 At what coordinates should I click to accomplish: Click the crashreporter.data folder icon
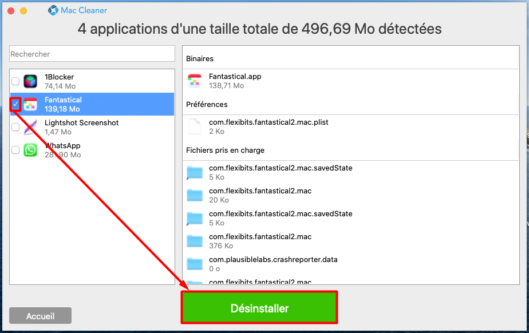coord(195,264)
